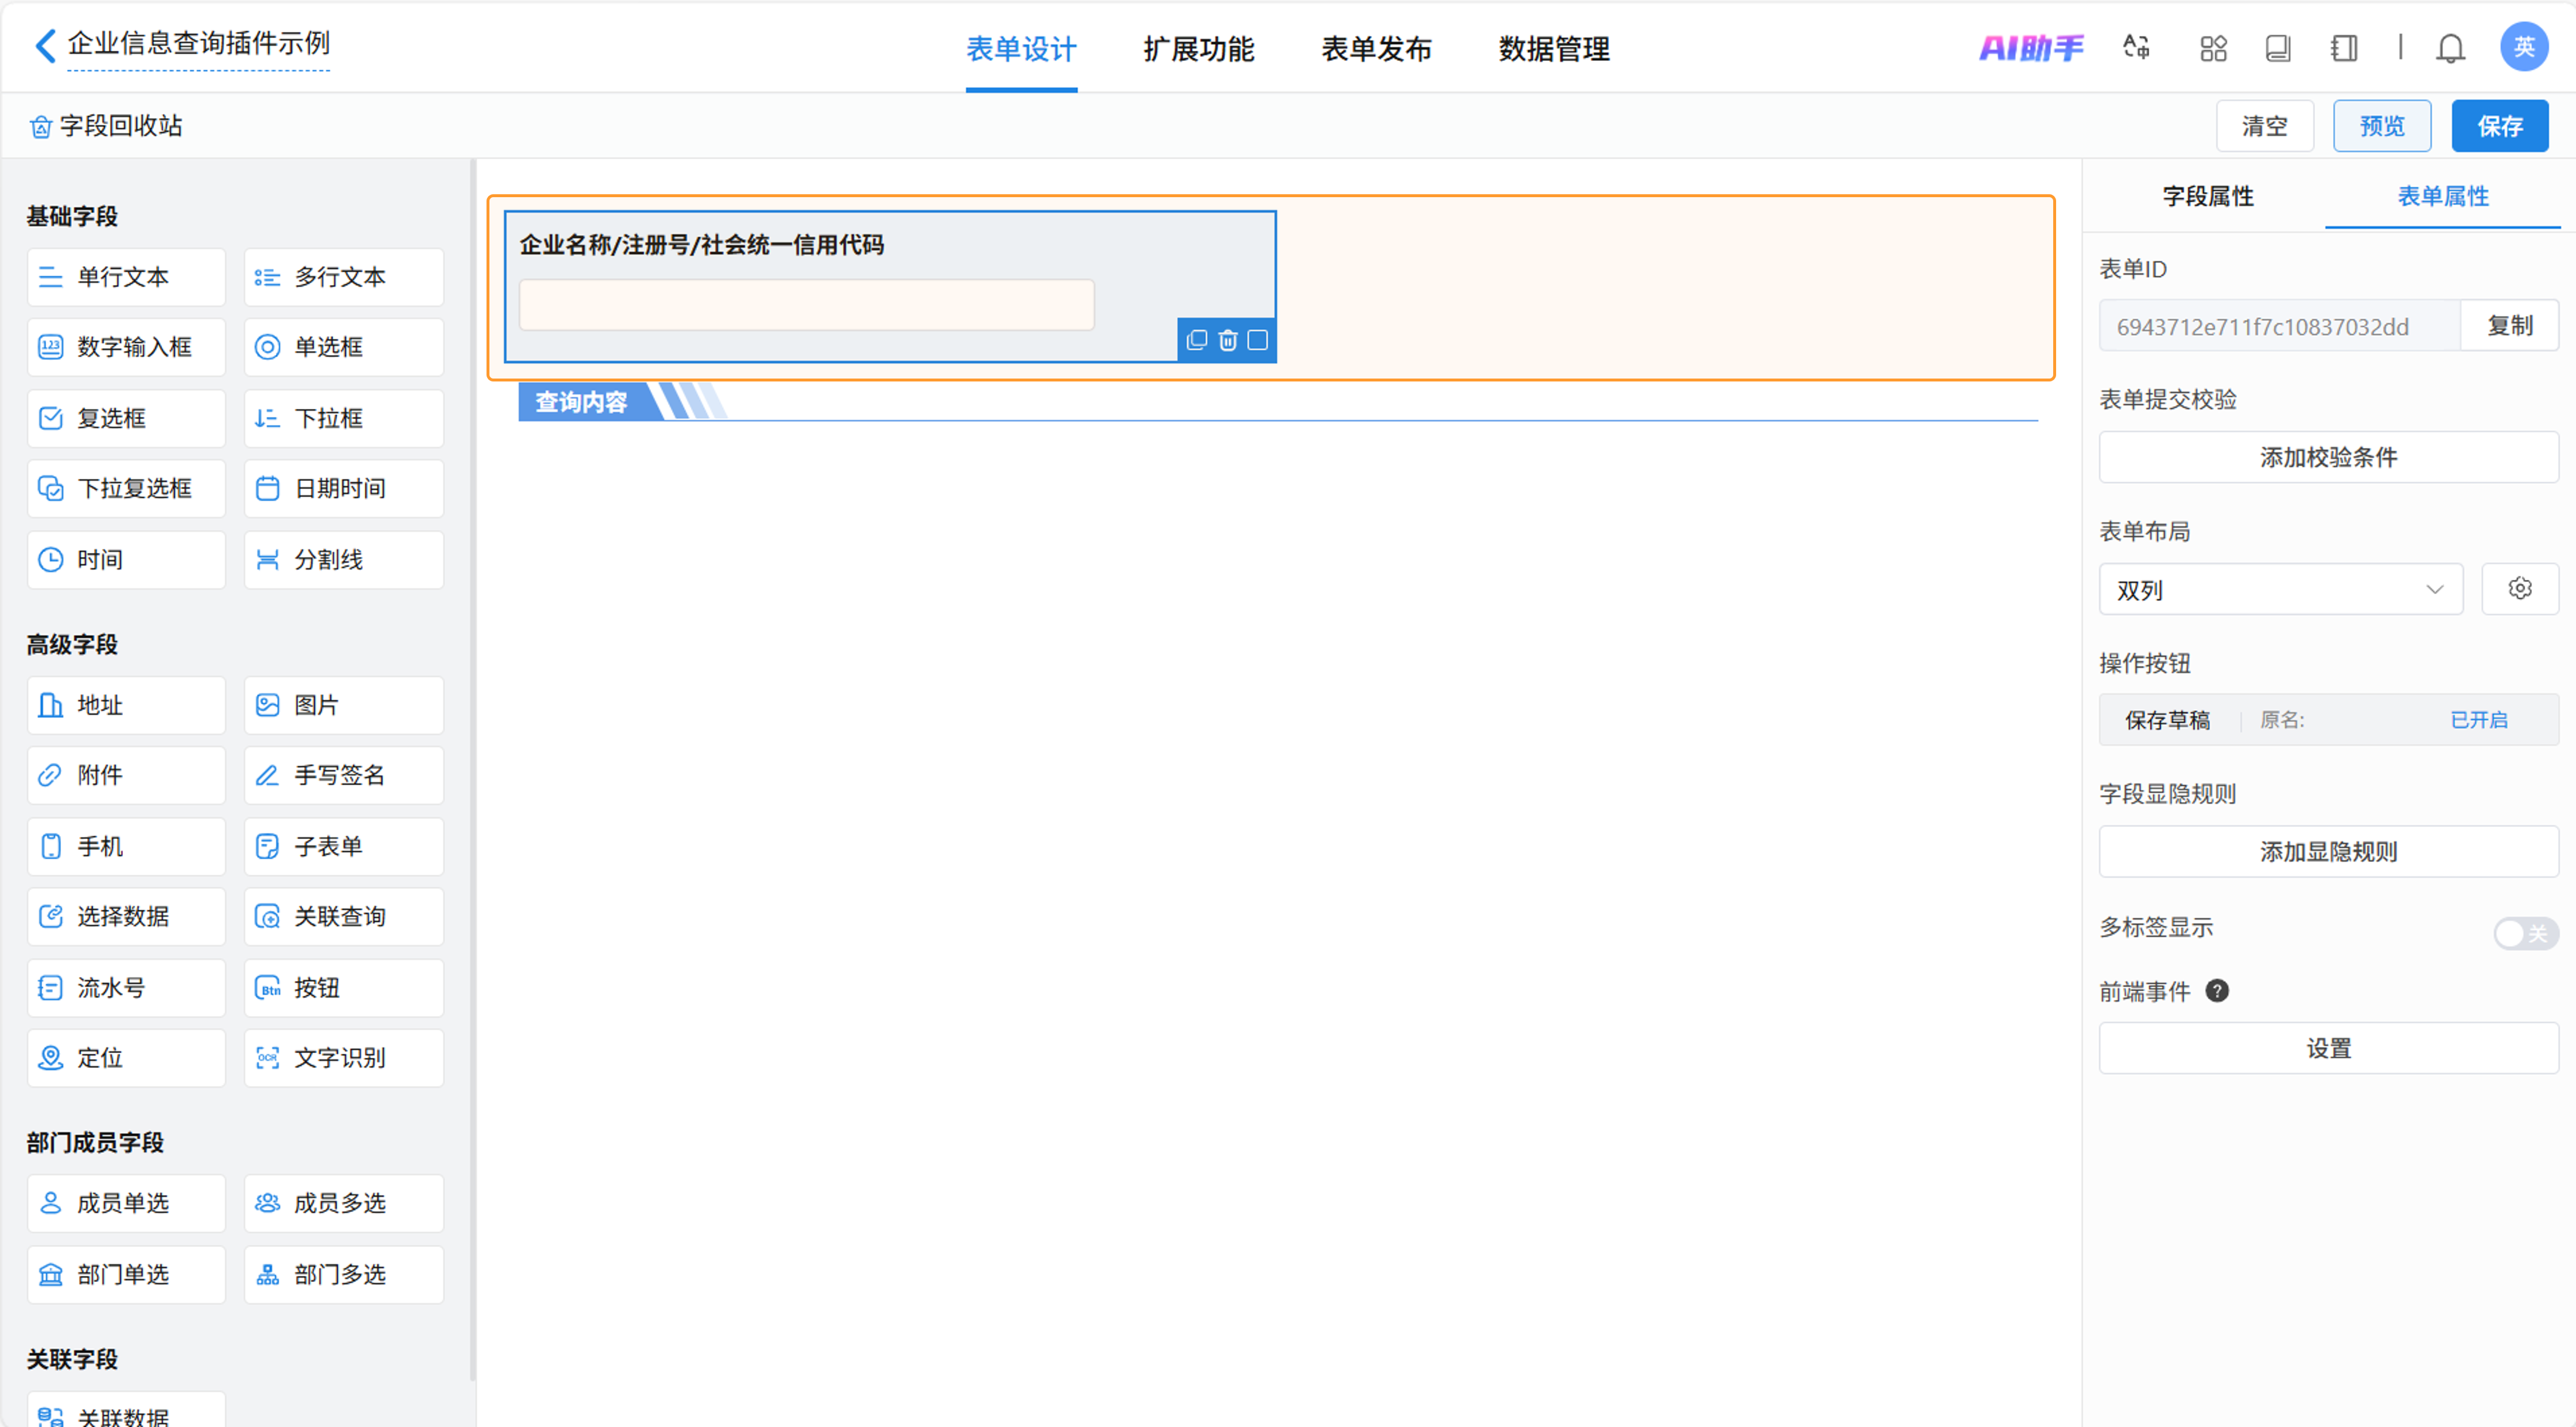Click the delete trash icon on selected field

pyautogui.click(x=1228, y=341)
